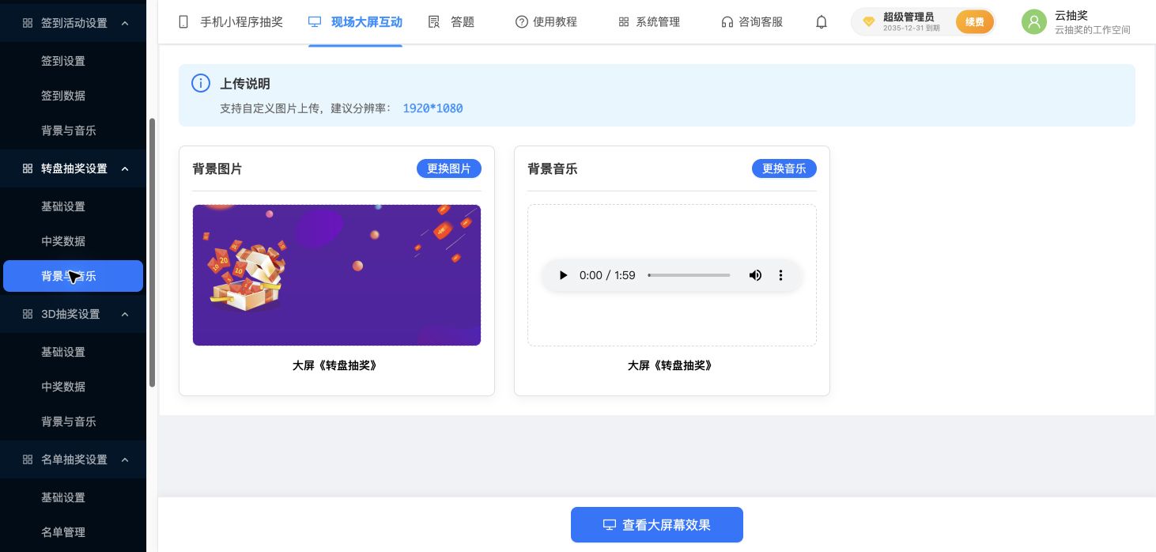Click 大屏《转盘抽奖》 caption under audio player
The height and width of the screenshot is (552, 1156).
(x=671, y=365)
